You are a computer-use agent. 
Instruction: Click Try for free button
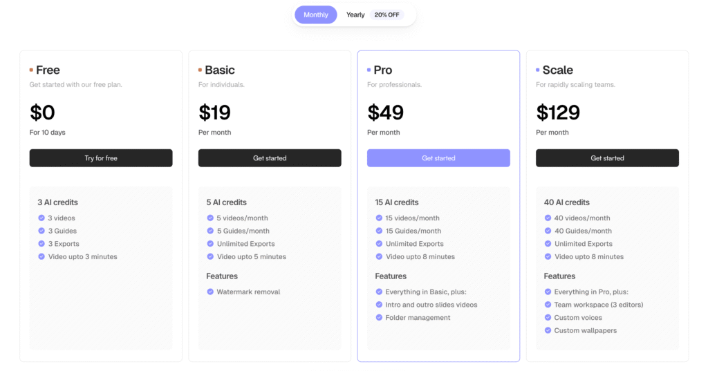pyautogui.click(x=101, y=158)
